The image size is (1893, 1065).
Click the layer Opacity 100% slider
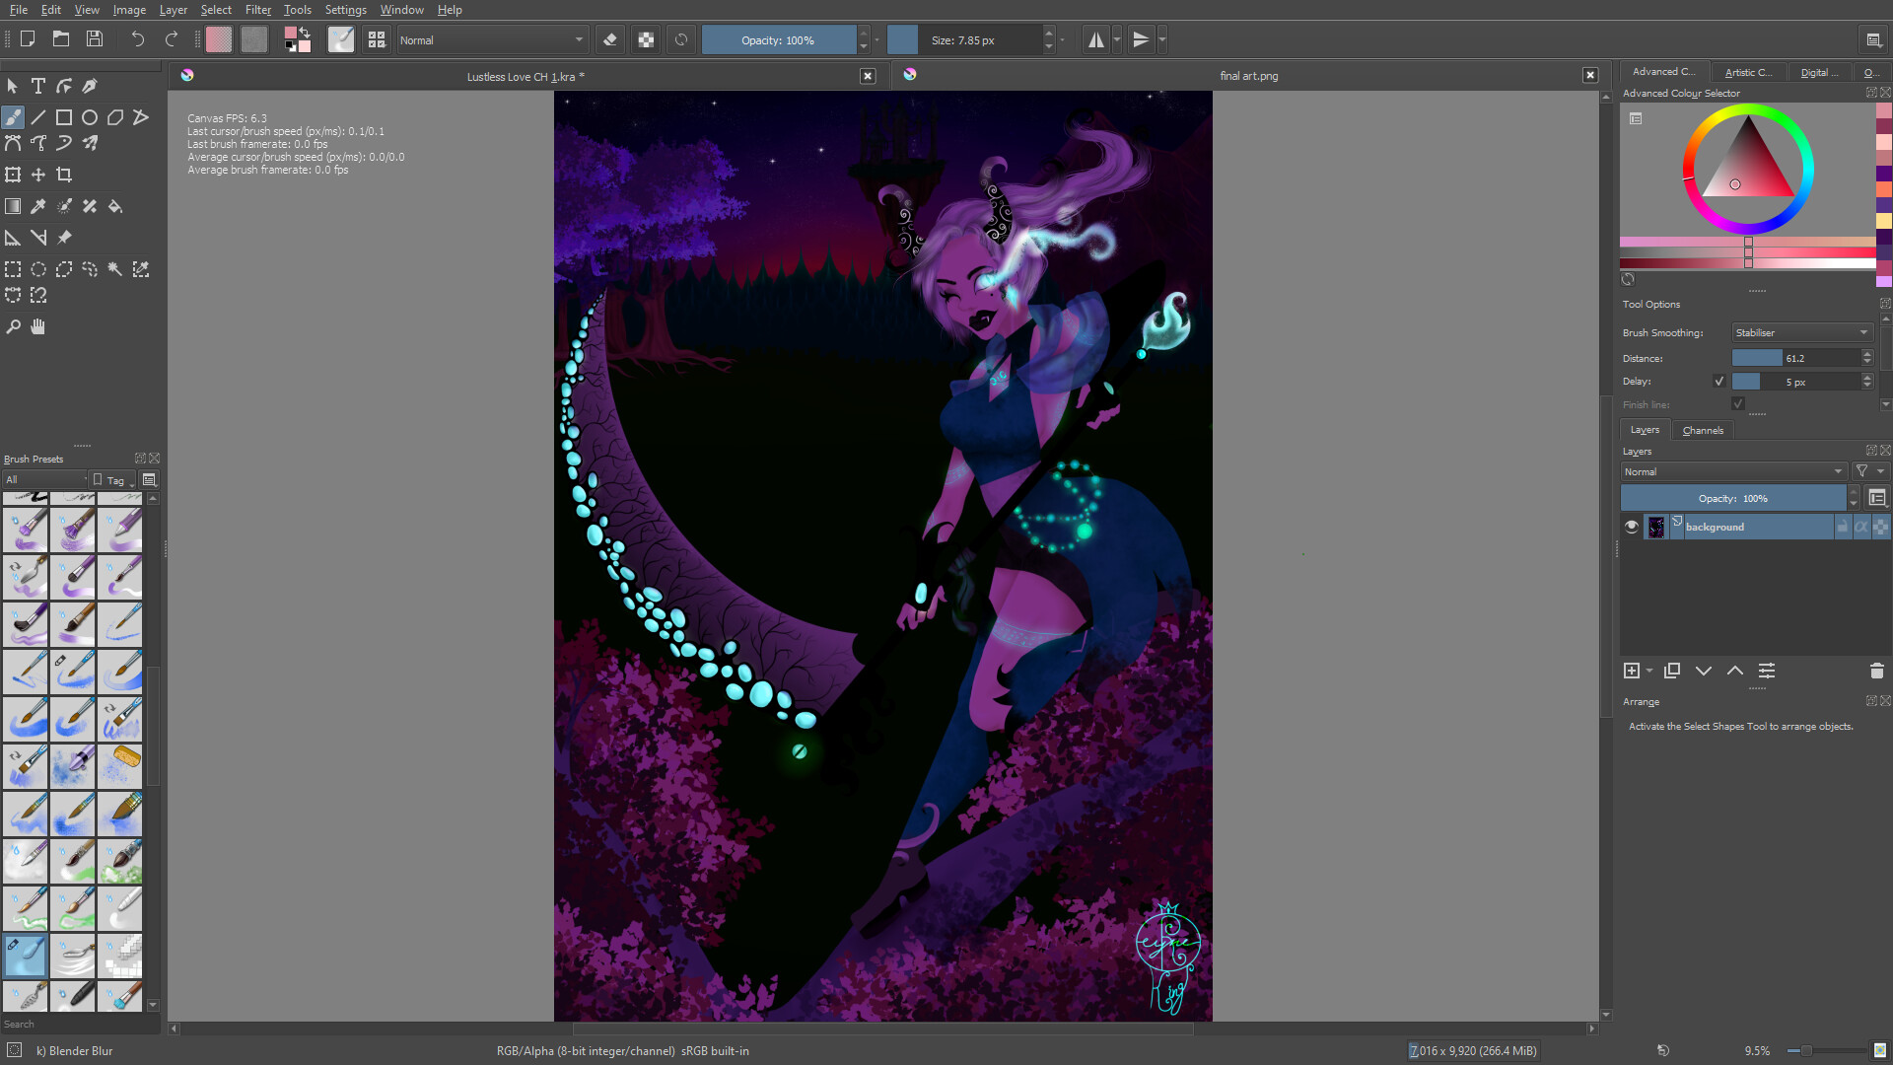pyautogui.click(x=1734, y=499)
